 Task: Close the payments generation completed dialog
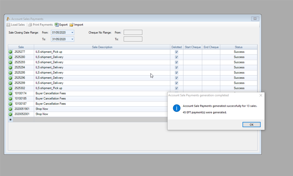(261, 95)
